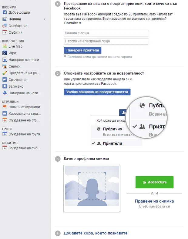Image resolution: width=188 pixels, height=239 pixels.
Task: Click the Вашата е-поща input field
Action: tap(106, 33)
